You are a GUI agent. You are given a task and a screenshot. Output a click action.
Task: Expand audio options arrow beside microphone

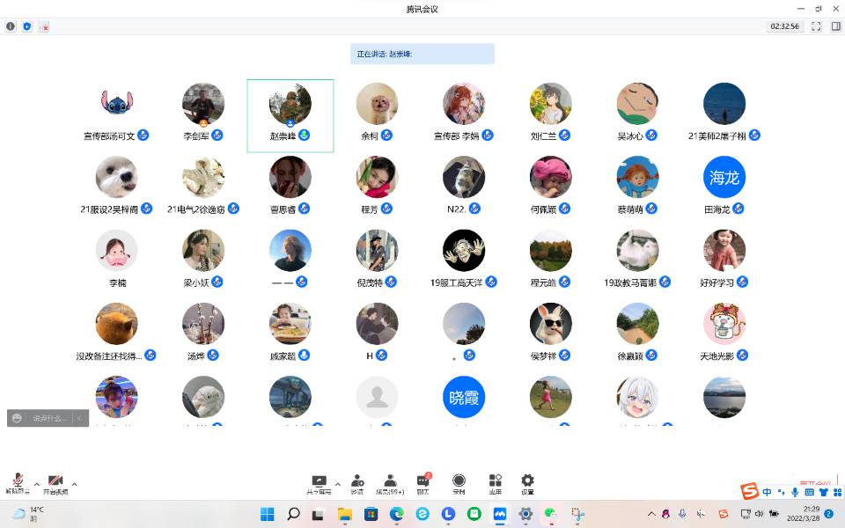click(x=36, y=484)
